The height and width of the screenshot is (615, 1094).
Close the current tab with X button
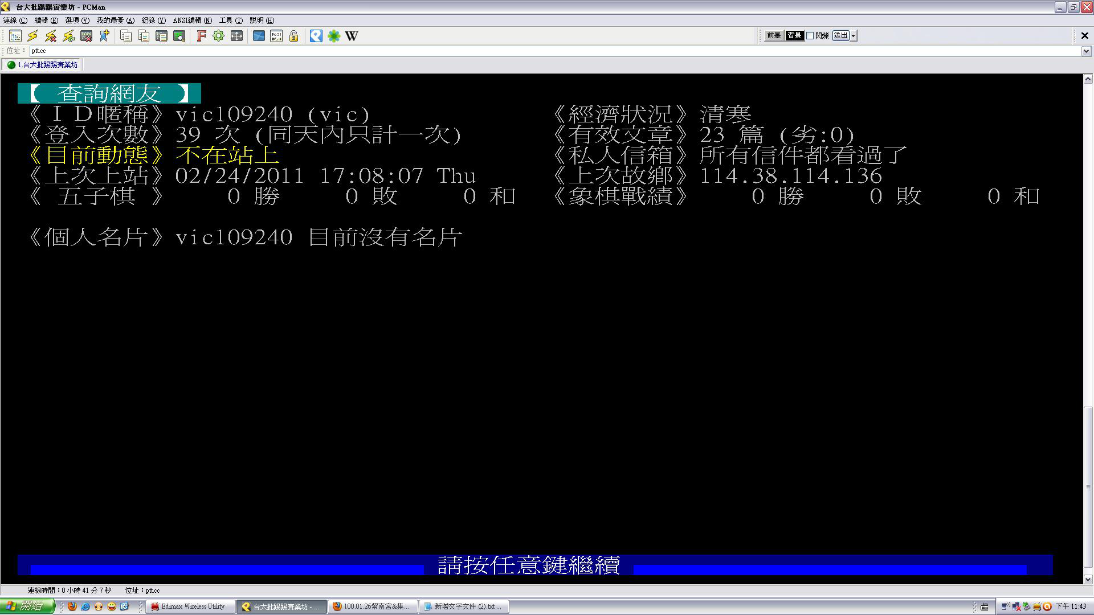point(1085,36)
